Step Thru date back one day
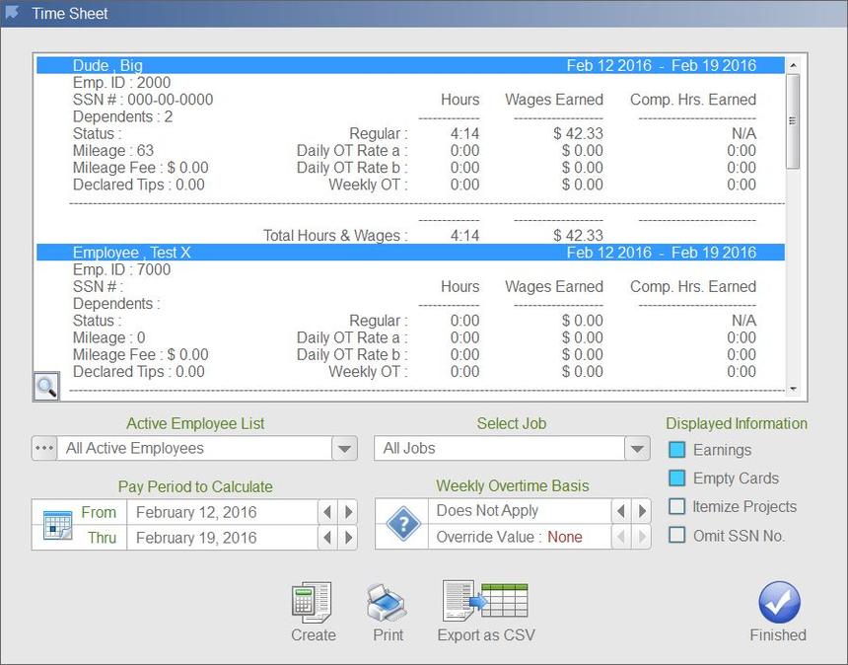 coord(327,538)
